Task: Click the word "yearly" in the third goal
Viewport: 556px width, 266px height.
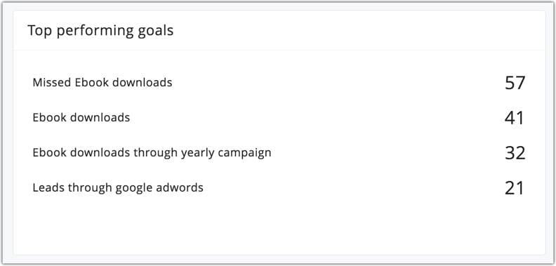Action: (197, 153)
